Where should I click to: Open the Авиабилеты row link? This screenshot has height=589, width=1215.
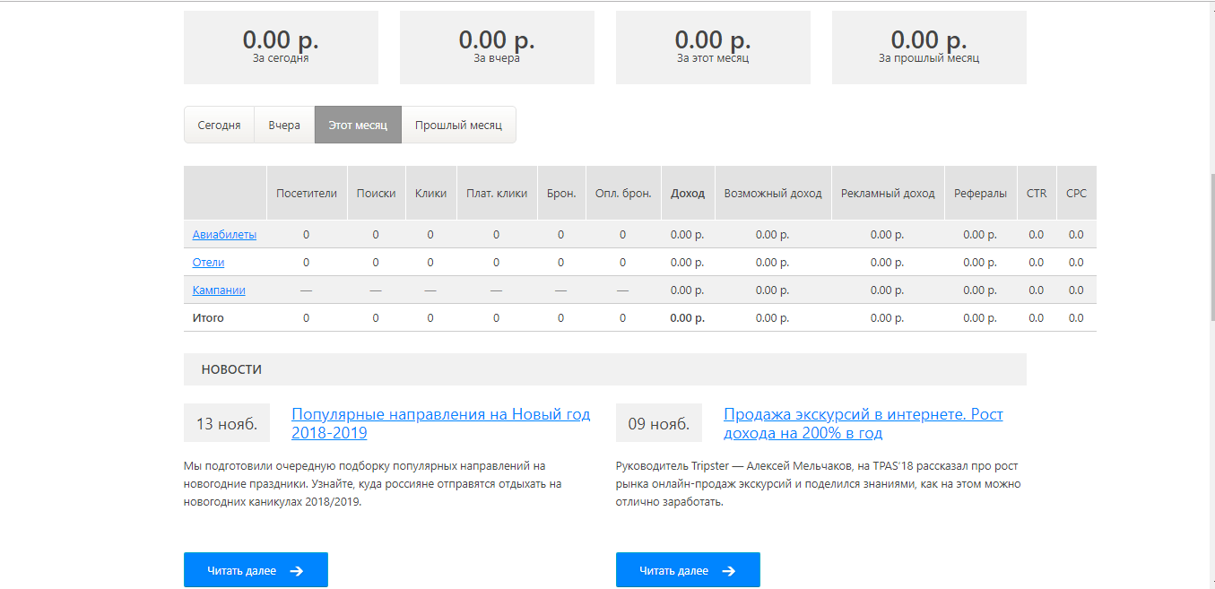click(x=224, y=235)
